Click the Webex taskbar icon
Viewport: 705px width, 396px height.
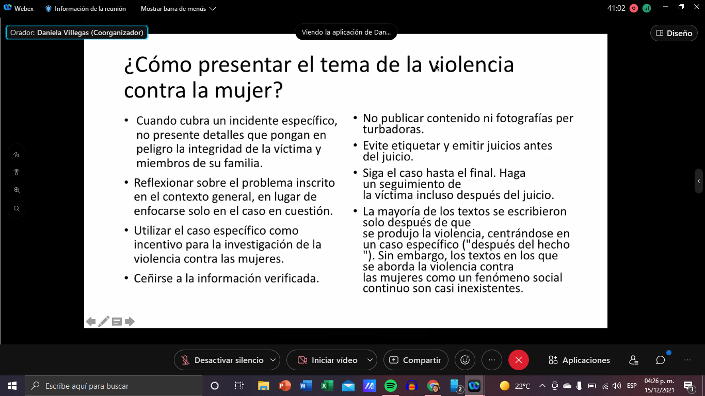474,386
